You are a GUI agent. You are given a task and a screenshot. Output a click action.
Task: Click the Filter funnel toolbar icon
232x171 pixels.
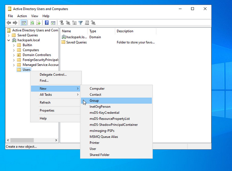81,23
